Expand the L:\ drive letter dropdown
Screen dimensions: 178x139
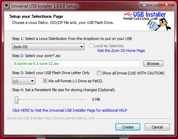click(24, 81)
